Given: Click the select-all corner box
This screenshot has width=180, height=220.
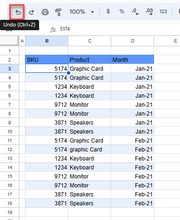Looking at the screenshot, I should [x=9, y=41].
